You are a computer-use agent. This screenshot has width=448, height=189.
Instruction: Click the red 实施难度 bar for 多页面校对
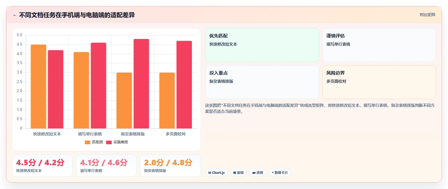coord(184,85)
